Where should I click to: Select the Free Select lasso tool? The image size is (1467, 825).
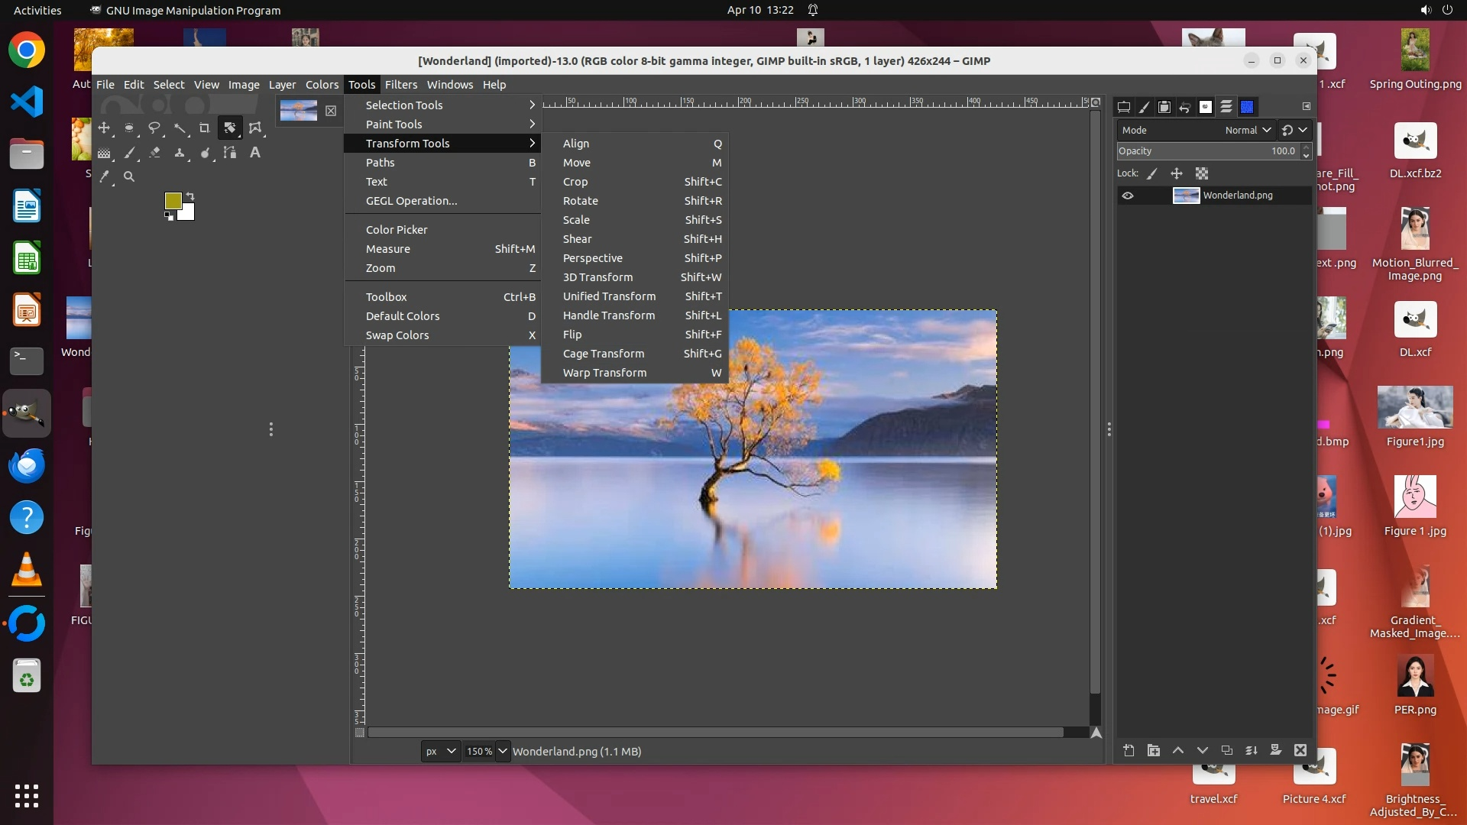(154, 128)
